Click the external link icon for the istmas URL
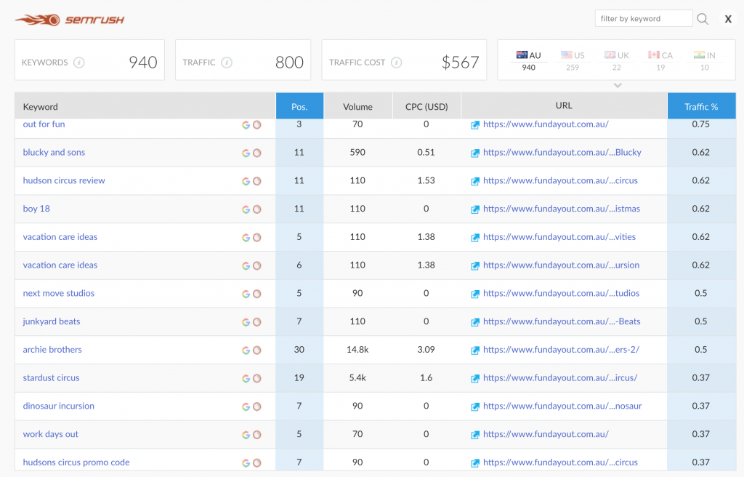Screen dimensions: 744x477 [x=475, y=209]
